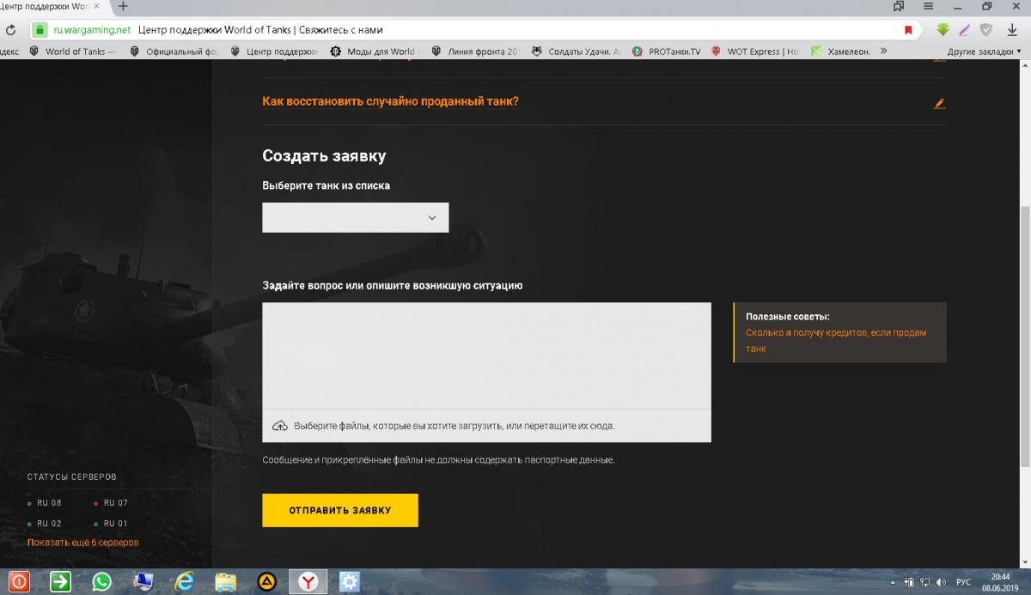This screenshot has height=595, width=1031.
Task: Click the purple feather extension icon
Action: coord(965,29)
